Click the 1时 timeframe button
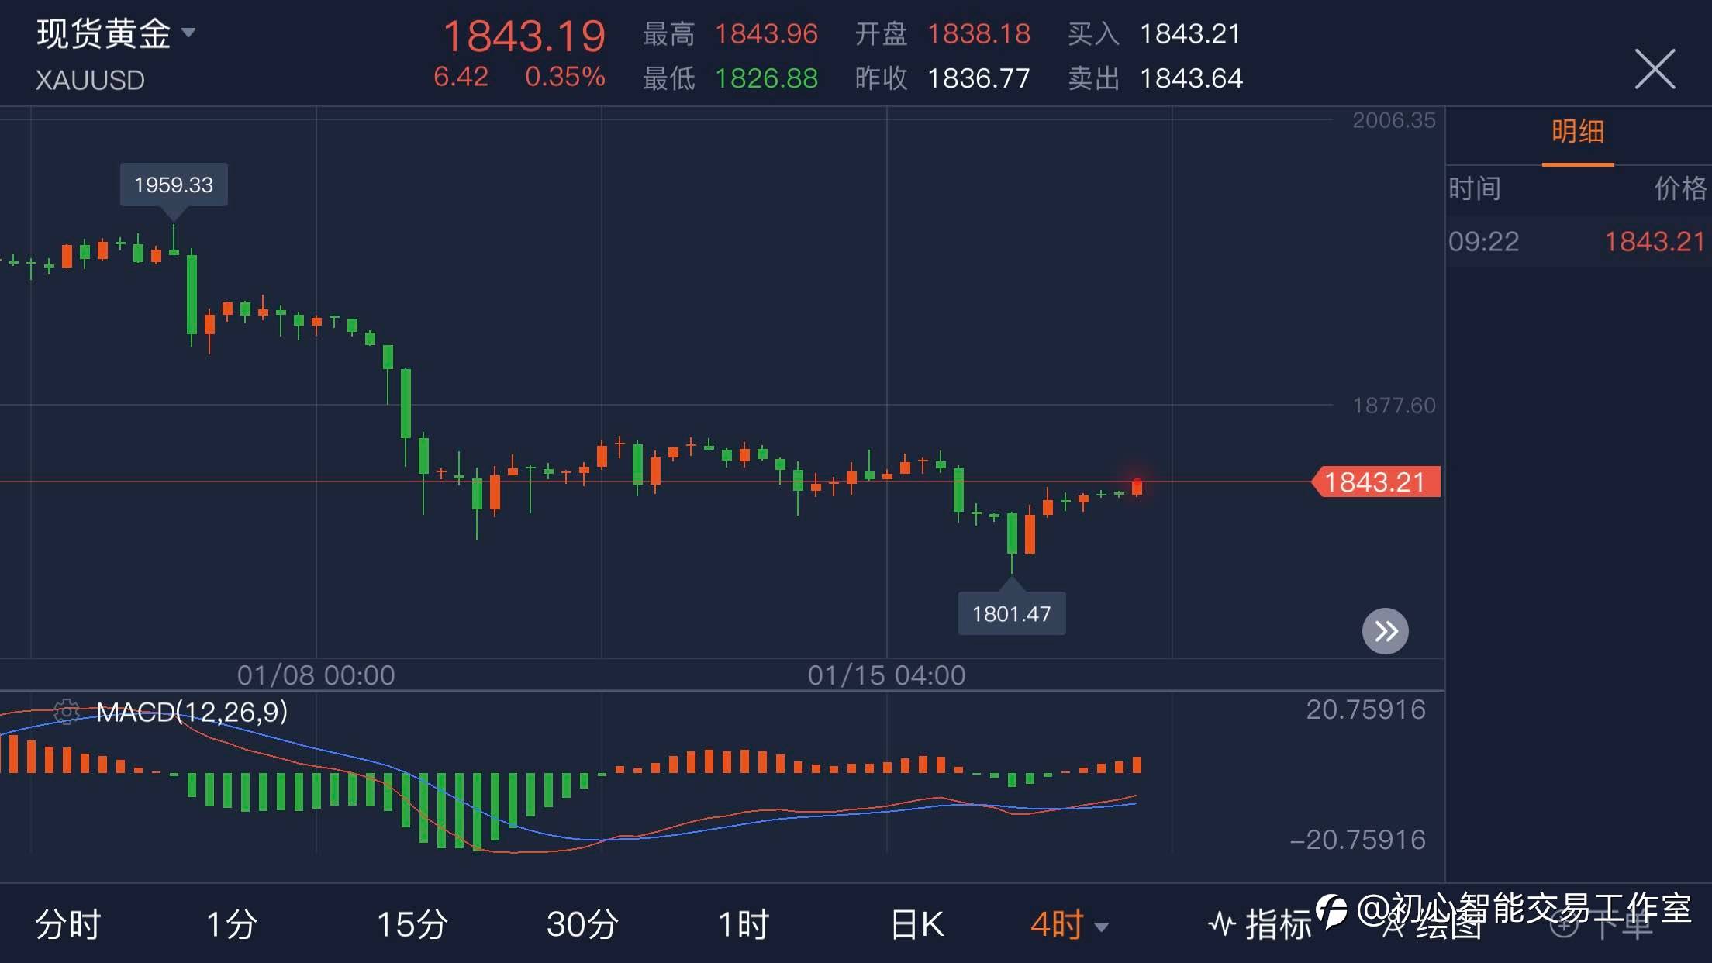Screen dimensions: 1712x963 coord(743,924)
